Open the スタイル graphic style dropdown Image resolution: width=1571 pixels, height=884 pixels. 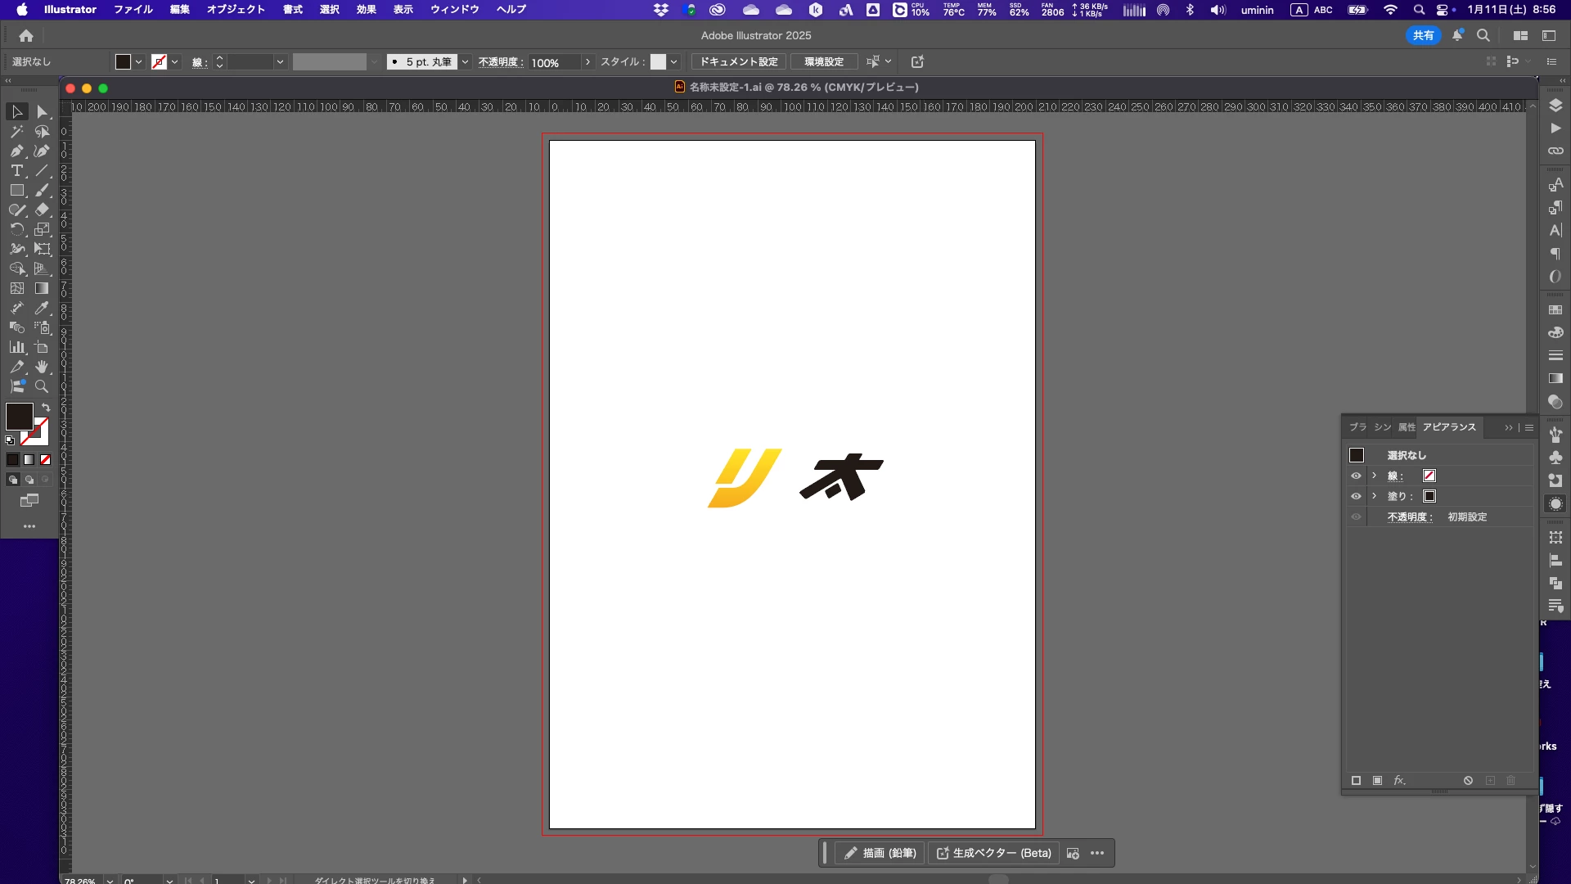(673, 62)
